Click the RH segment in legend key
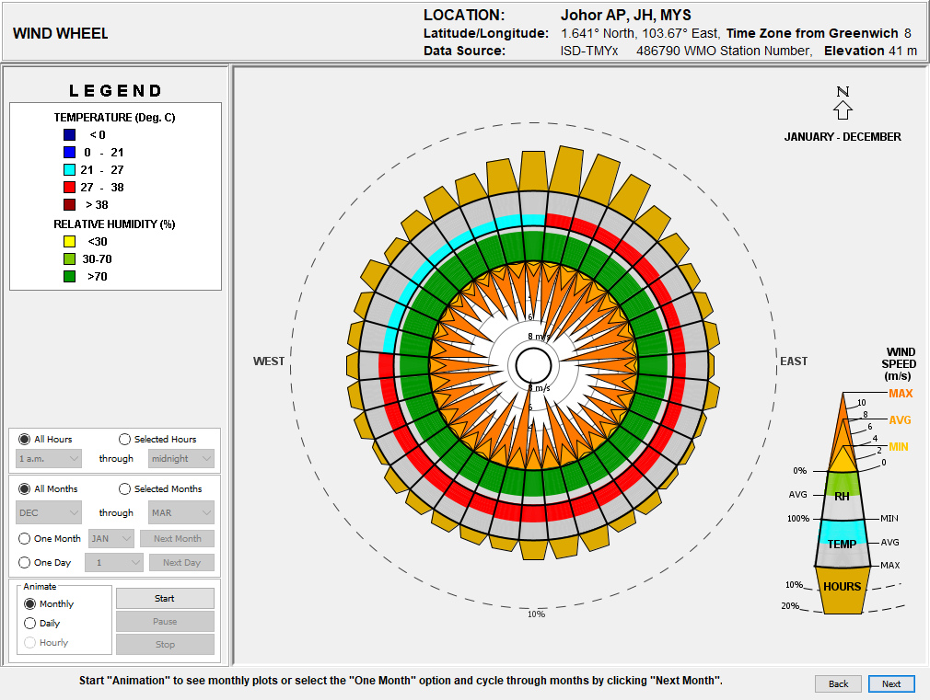Image resolution: width=930 pixels, height=700 pixels. click(x=842, y=496)
